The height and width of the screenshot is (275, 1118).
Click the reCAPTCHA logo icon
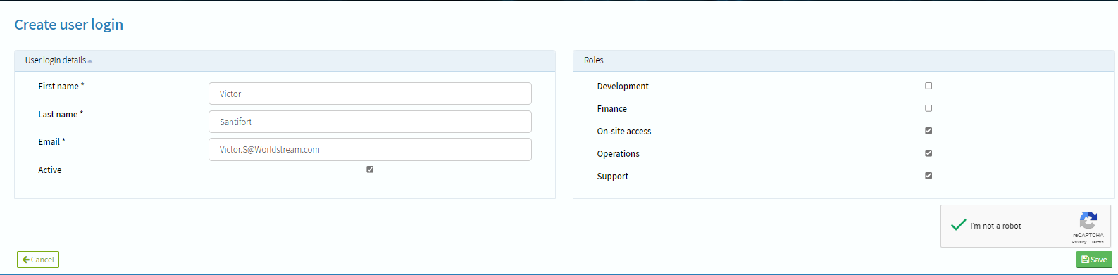click(1088, 221)
